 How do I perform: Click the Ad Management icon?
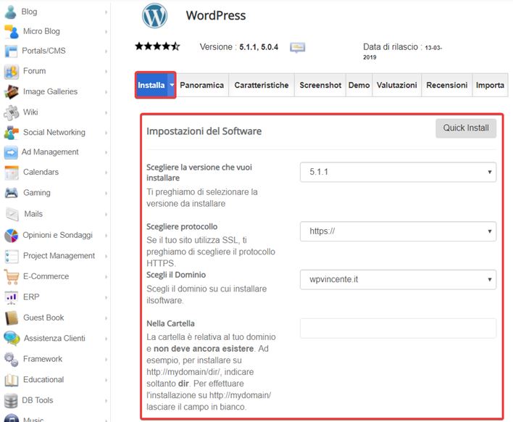(11, 152)
